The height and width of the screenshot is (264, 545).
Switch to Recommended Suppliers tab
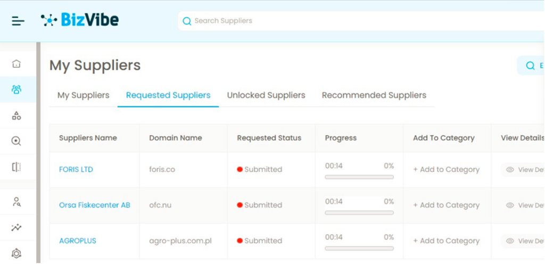[374, 95]
